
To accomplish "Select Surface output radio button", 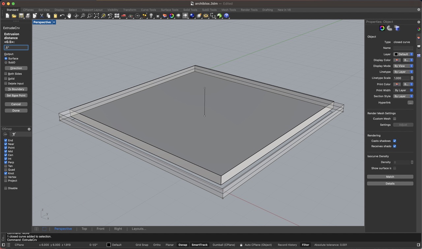I will coord(6,58).
